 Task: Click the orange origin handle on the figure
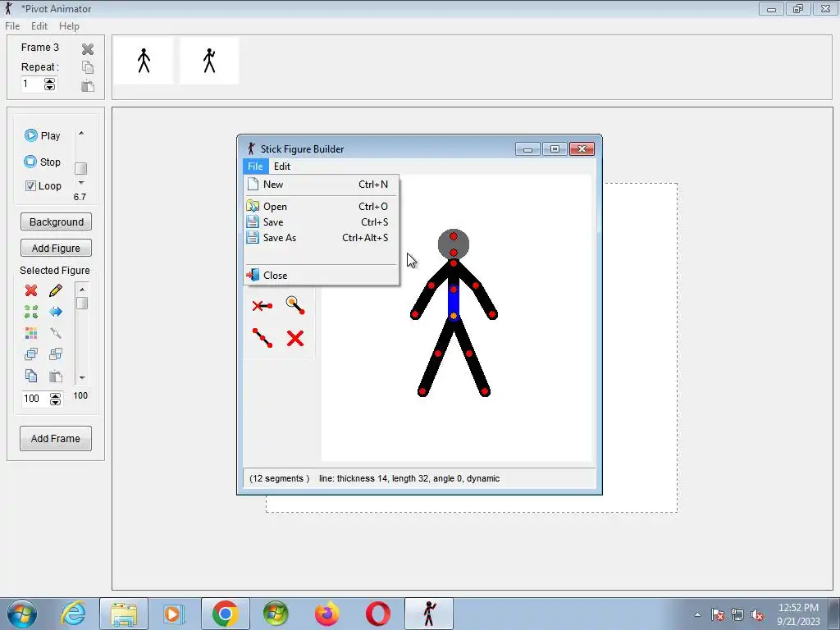pos(454,316)
